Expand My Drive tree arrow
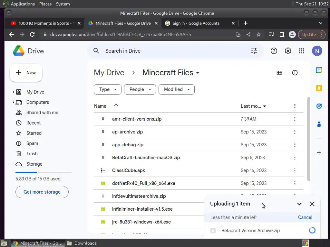 coord(13,92)
